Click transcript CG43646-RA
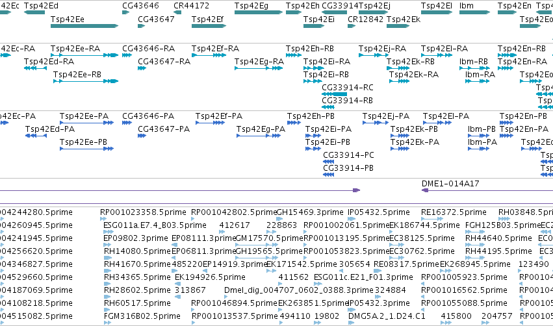Image resolution: width=553 pixels, height=326 pixels. [148, 49]
